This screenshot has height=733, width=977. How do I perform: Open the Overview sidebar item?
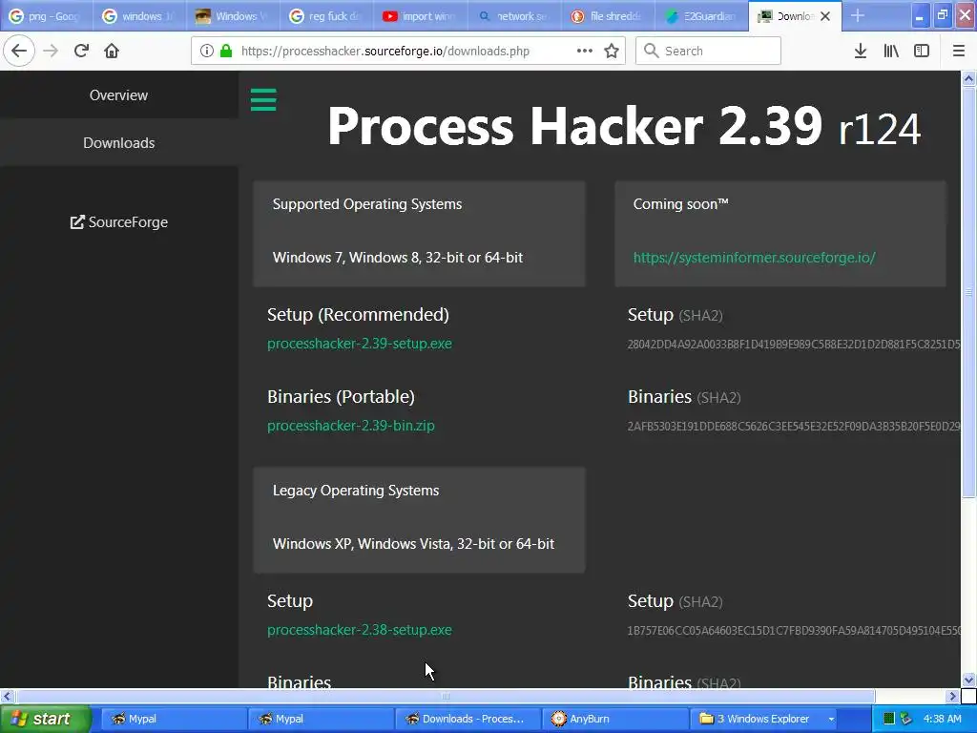[x=119, y=94]
